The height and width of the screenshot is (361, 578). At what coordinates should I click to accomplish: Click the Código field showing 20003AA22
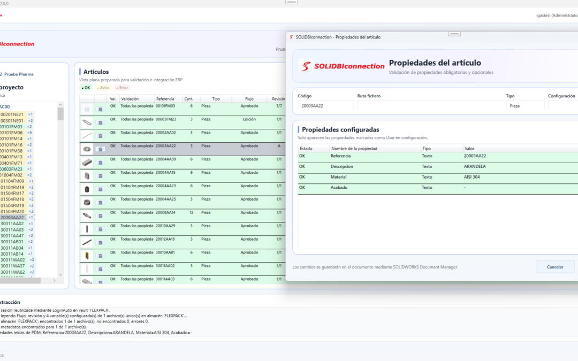pos(325,106)
